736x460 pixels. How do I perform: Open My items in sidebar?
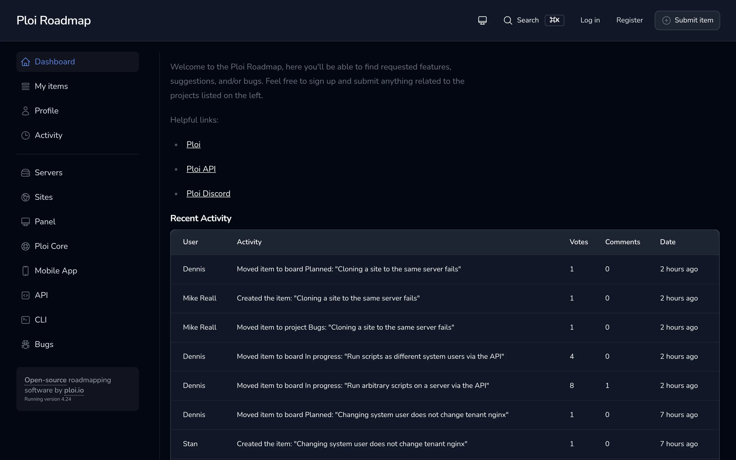[x=77, y=86]
